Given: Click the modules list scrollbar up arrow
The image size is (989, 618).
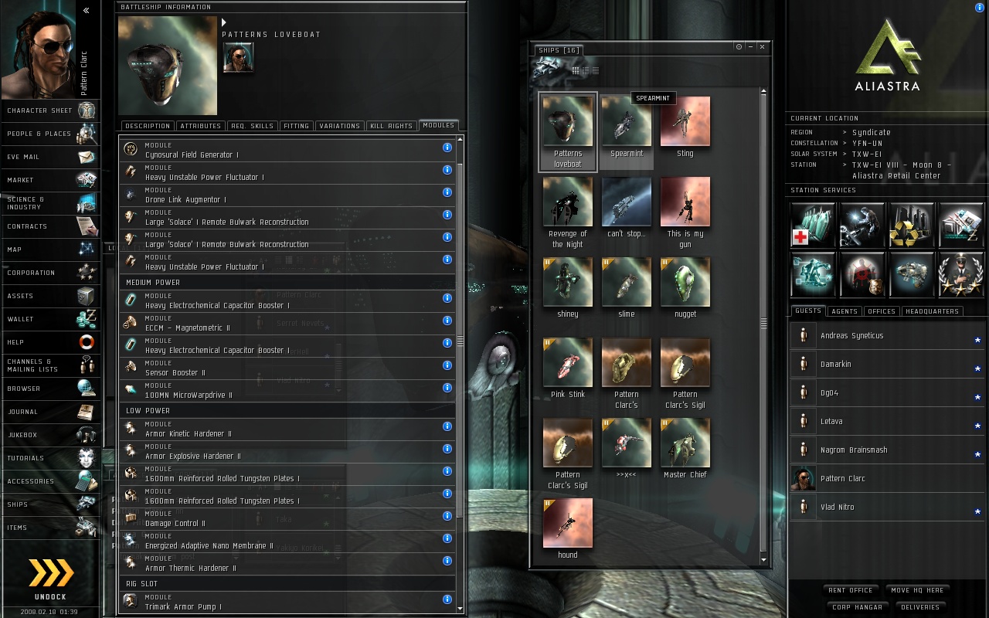Looking at the screenshot, I should tap(461, 140).
